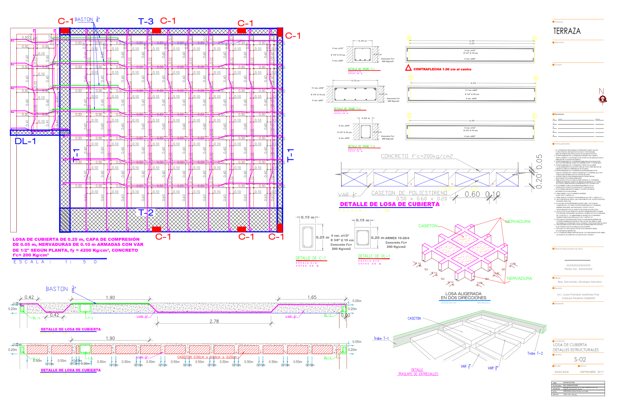Click the orange square beside Proyecto

[553, 22]
